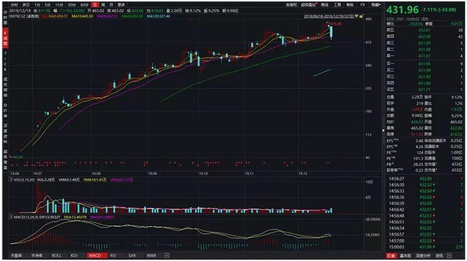This screenshot has width=467, height=261.
Task: Open 深度资料 in the left sidebar
Action: (x=5, y=133)
